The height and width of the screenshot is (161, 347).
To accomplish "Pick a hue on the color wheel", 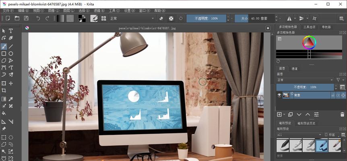I will pyautogui.click(x=309, y=42).
